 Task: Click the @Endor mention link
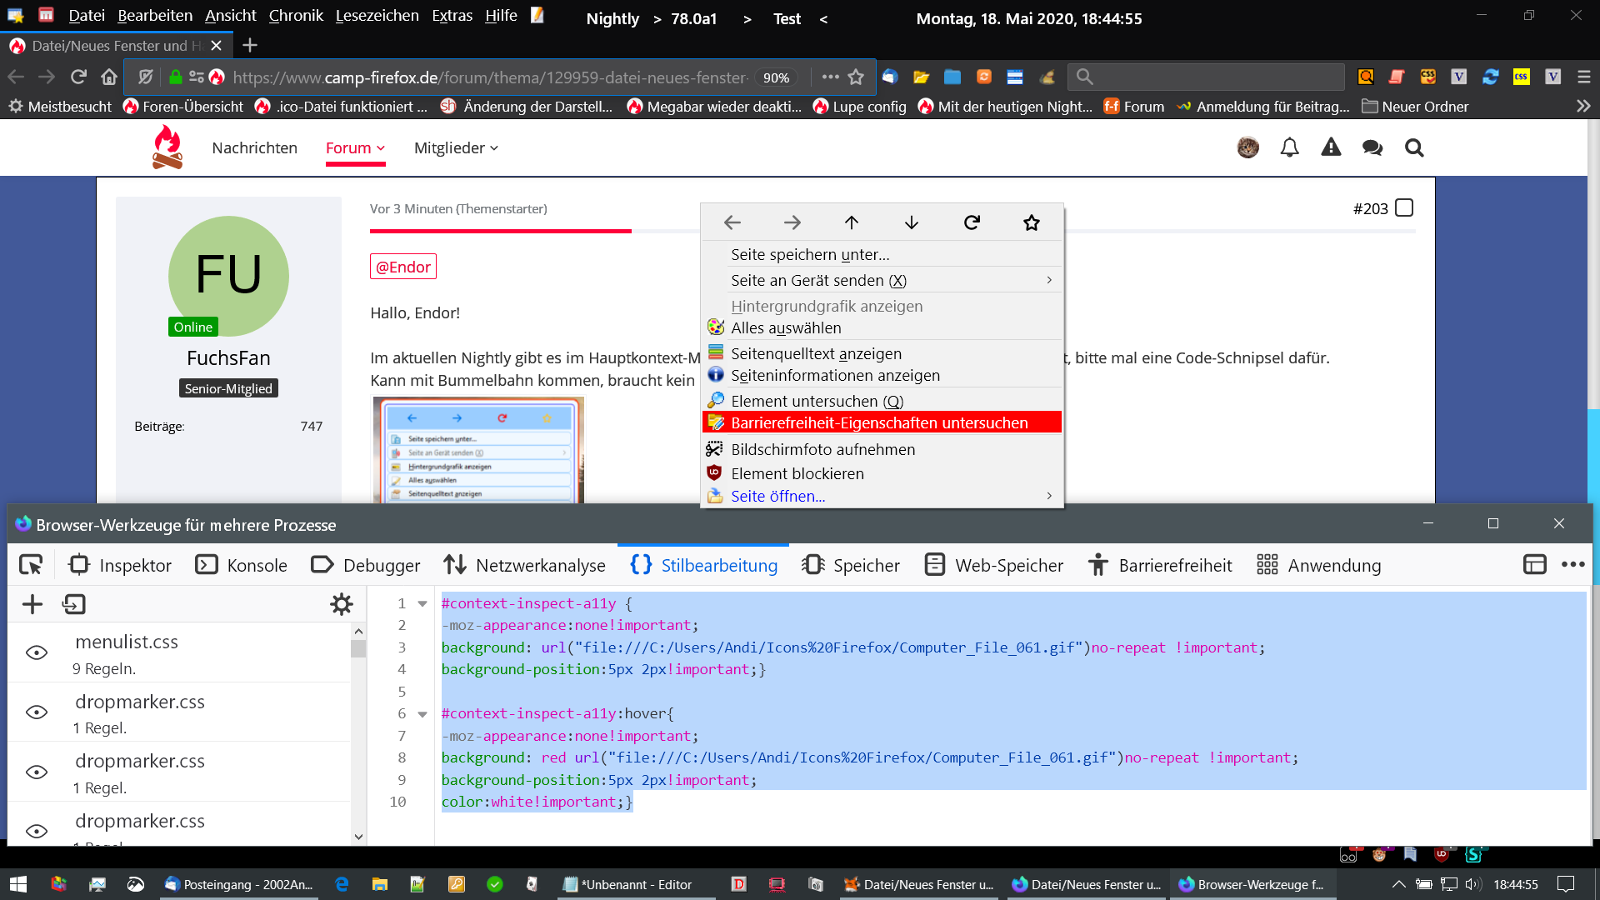click(x=402, y=267)
